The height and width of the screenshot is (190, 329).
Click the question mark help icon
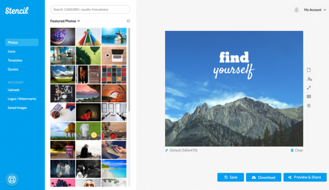129,21
